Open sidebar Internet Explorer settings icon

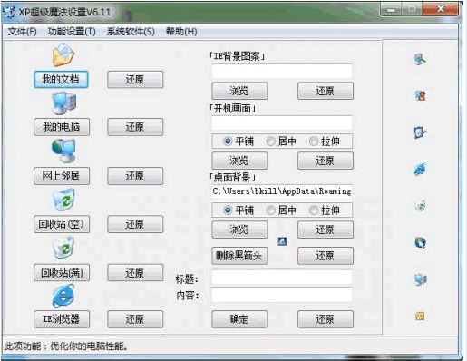tap(420, 169)
